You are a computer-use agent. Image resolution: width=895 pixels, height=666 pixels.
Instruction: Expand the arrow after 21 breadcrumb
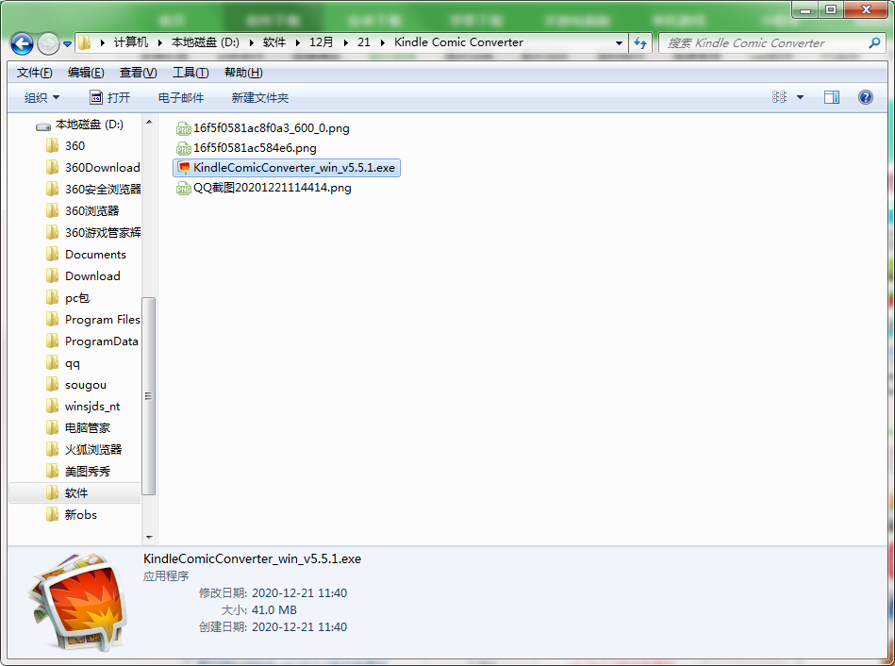(382, 42)
